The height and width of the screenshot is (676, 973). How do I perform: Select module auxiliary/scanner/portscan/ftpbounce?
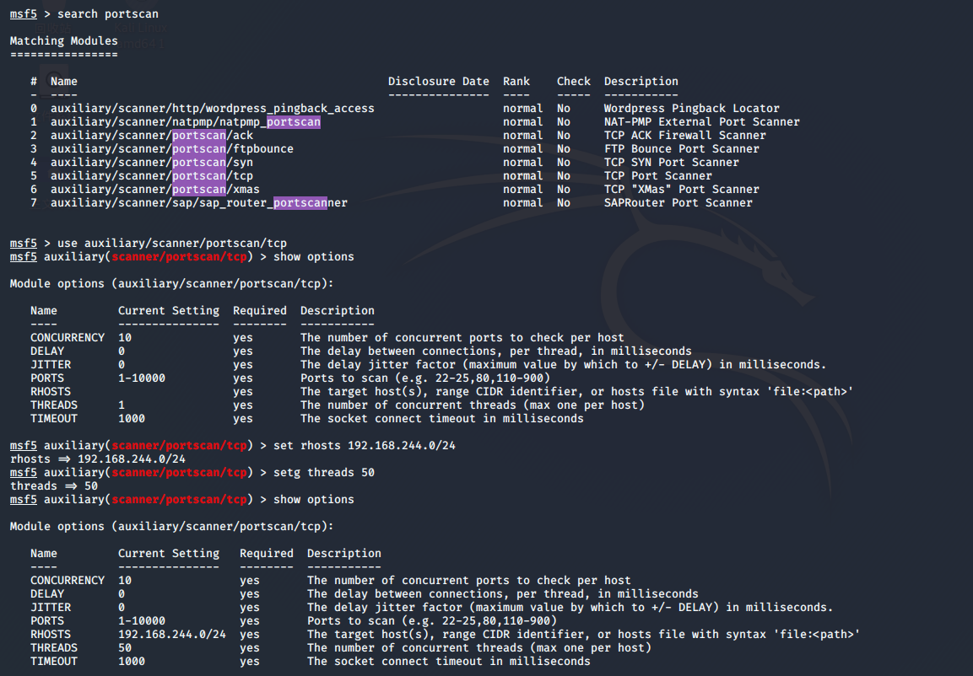pos(172,149)
